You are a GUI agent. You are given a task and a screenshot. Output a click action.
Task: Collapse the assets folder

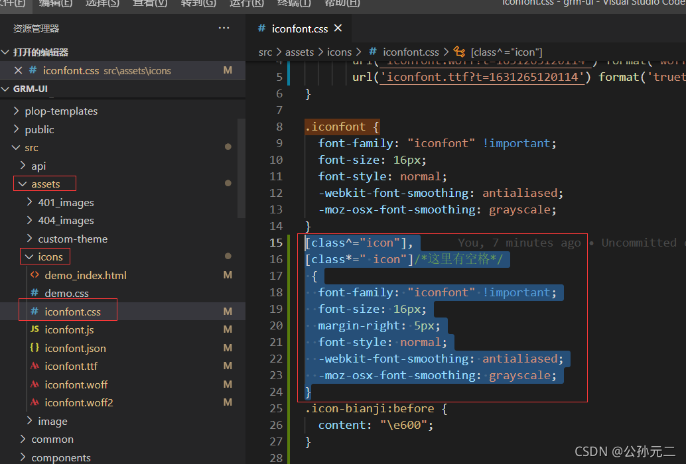coord(23,184)
